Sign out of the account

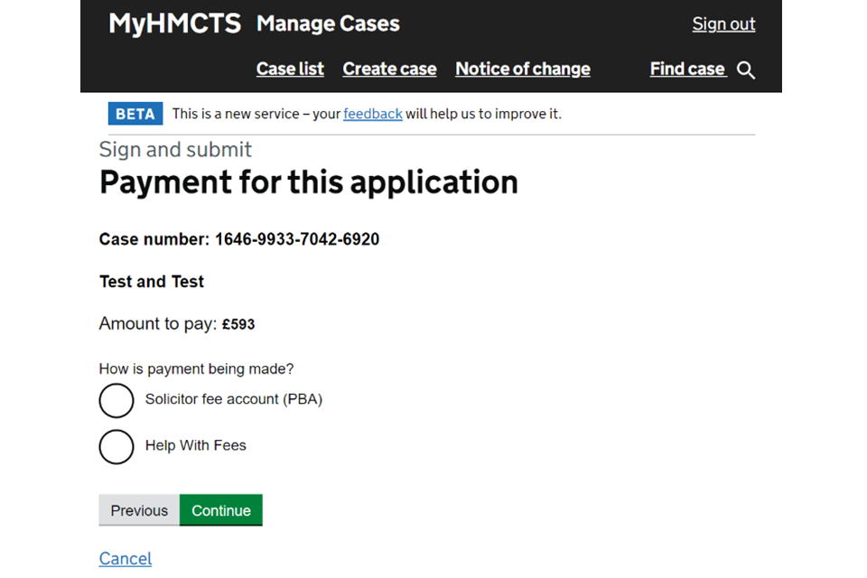click(x=723, y=24)
